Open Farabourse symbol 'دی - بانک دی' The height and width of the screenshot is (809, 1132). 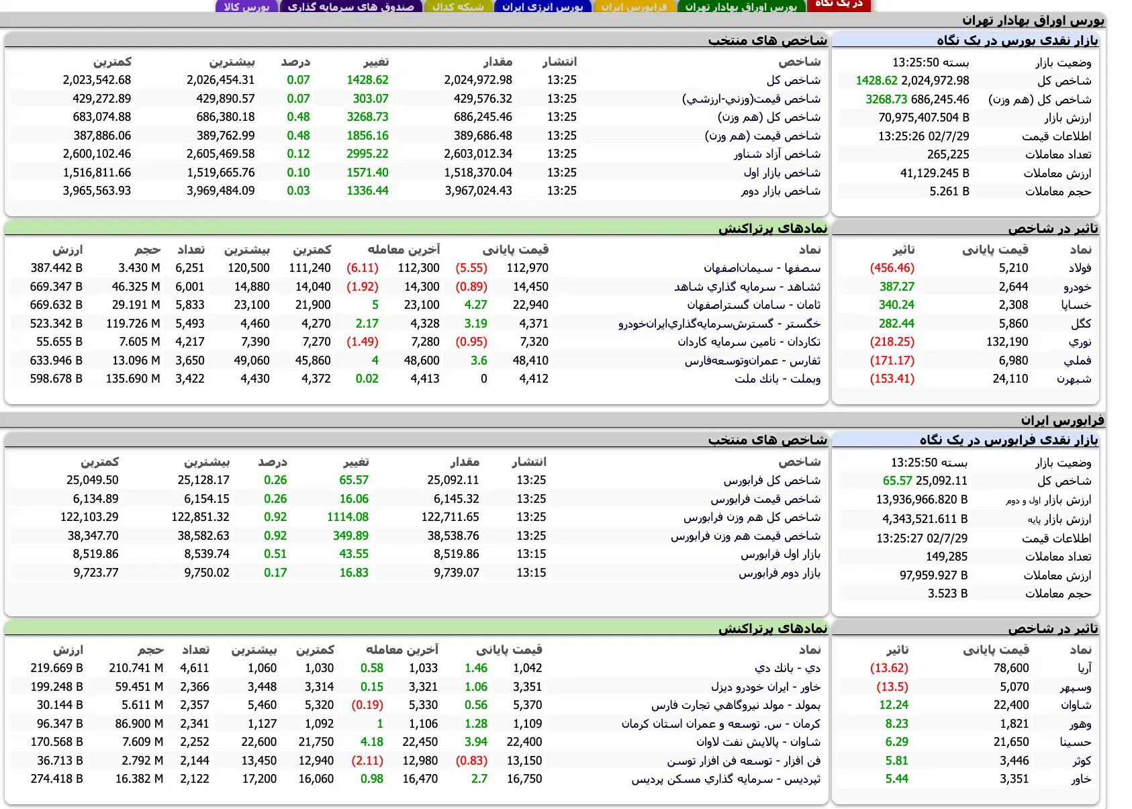[788, 668]
